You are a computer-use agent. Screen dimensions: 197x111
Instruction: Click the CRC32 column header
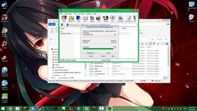tap(124, 28)
